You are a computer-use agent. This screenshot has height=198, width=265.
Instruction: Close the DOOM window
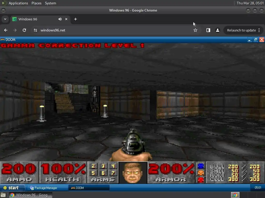262,39
